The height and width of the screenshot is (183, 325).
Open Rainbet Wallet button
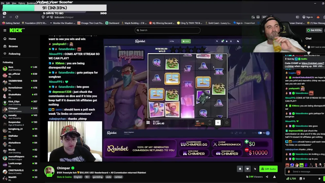tap(186, 41)
